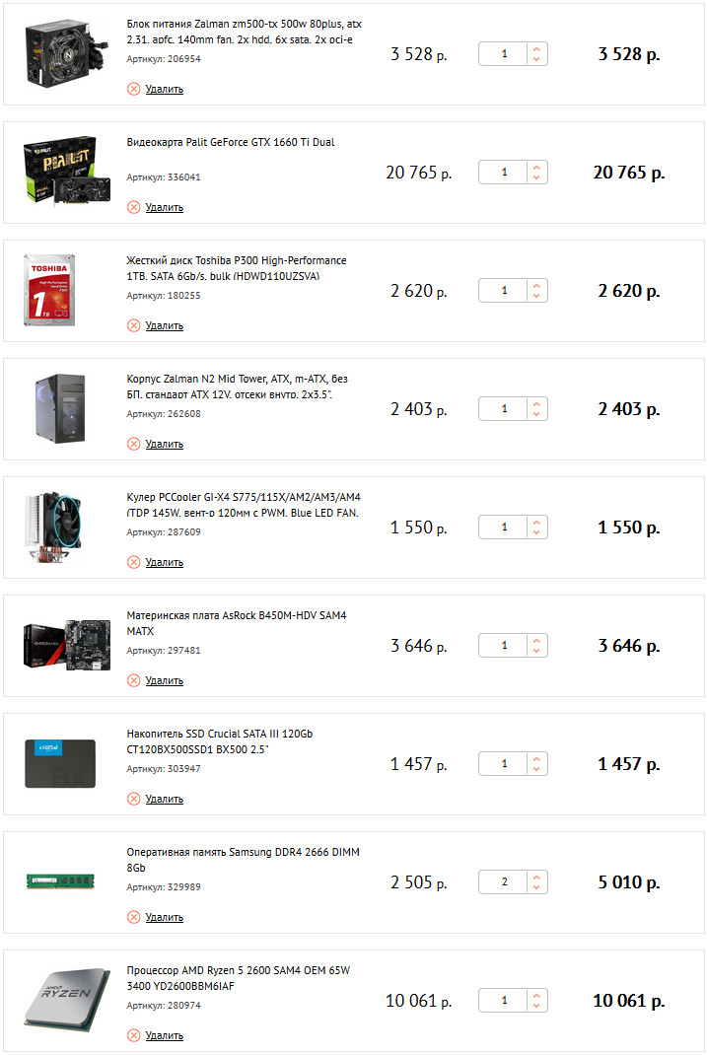Click the remove X icon for Crucial SSD
Image resolution: width=707 pixels, height=1055 pixels.
[133, 799]
